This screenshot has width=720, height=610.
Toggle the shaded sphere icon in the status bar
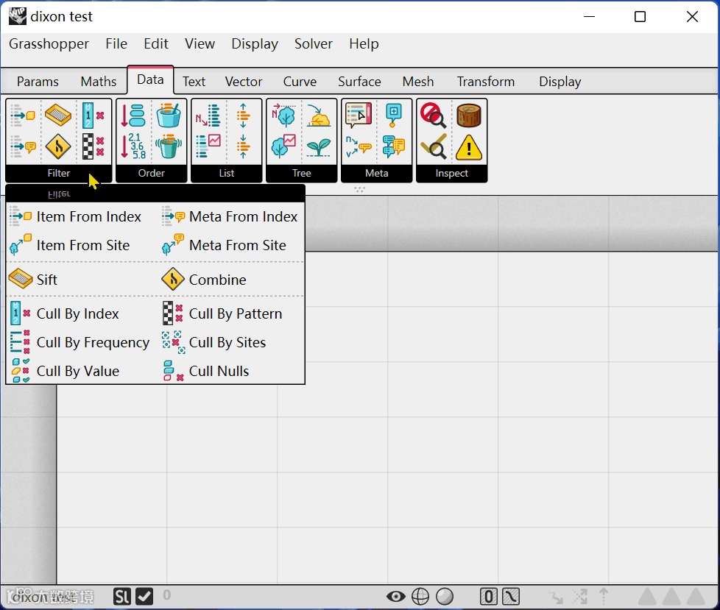(x=445, y=597)
